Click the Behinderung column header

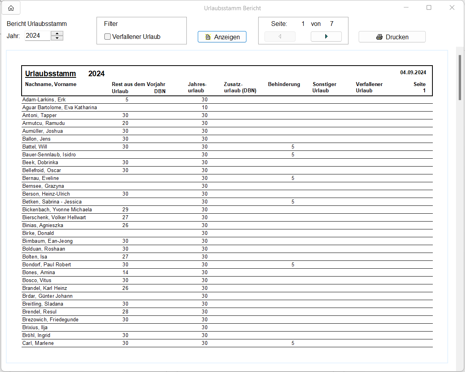point(284,84)
